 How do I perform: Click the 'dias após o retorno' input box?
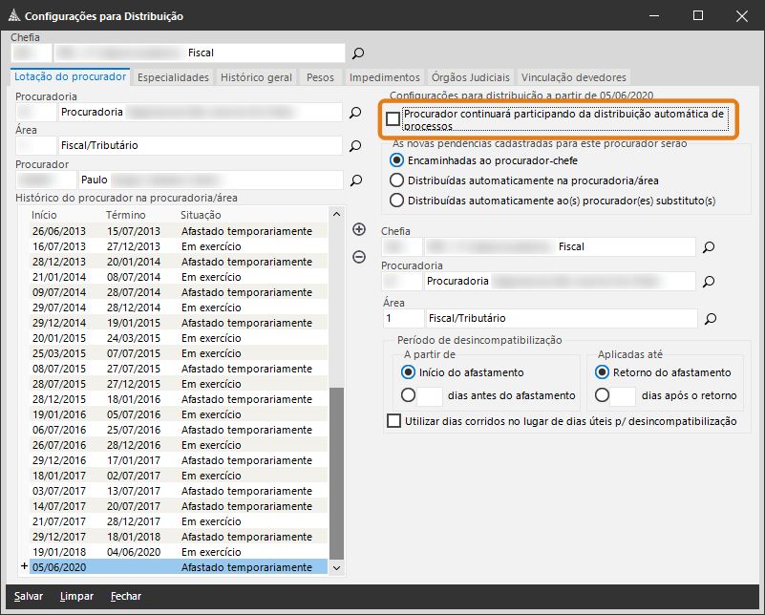pos(623,395)
